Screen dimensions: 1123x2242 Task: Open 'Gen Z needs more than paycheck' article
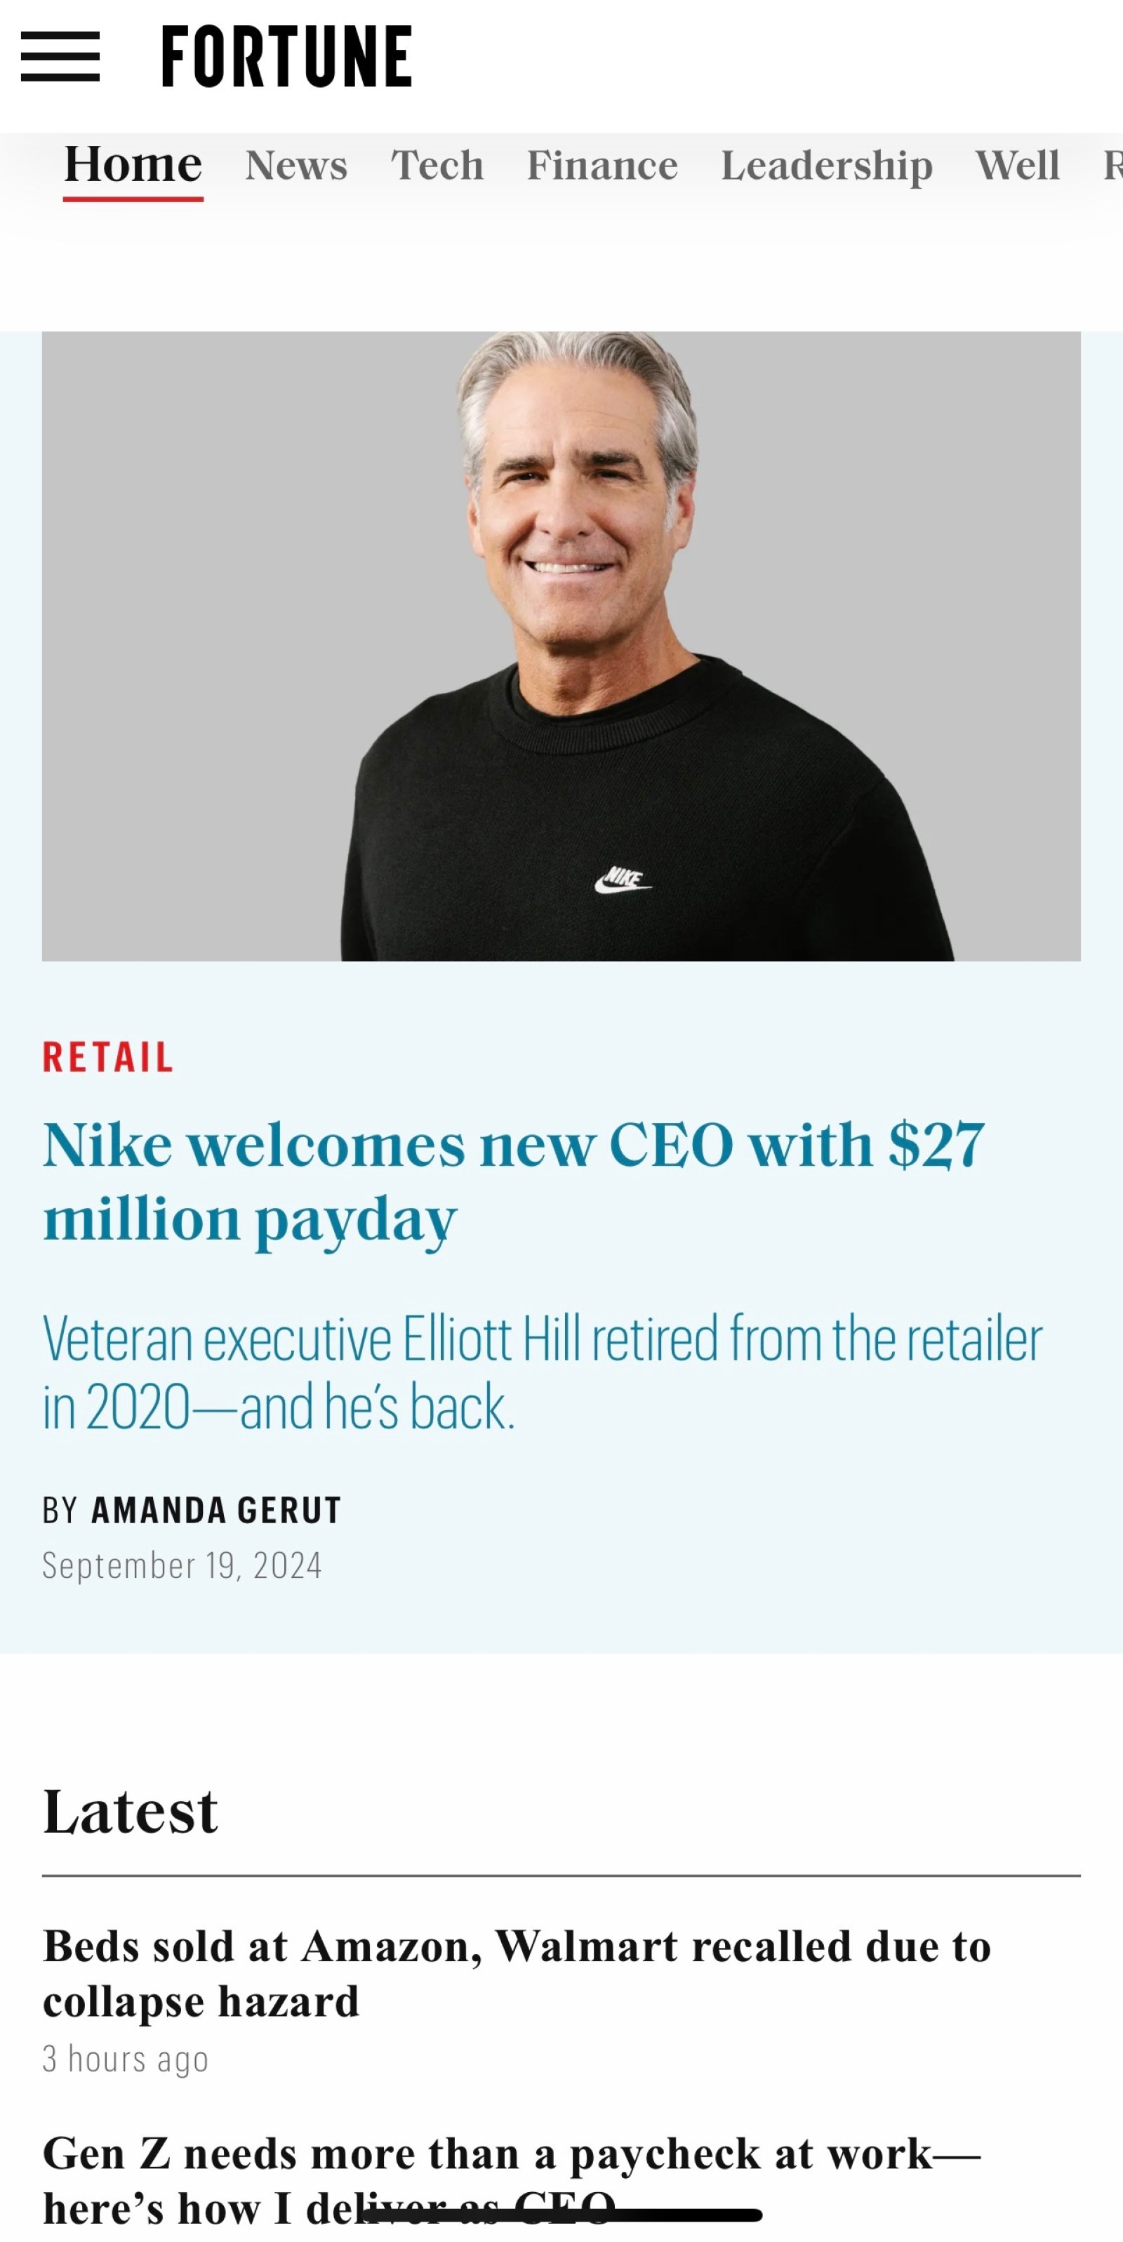pos(512,2180)
